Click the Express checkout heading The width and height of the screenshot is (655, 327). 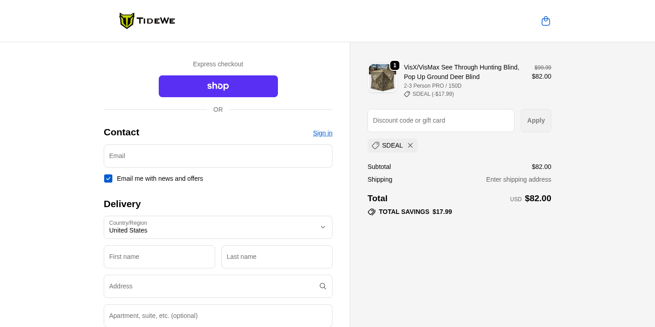pyautogui.click(x=218, y=64)
